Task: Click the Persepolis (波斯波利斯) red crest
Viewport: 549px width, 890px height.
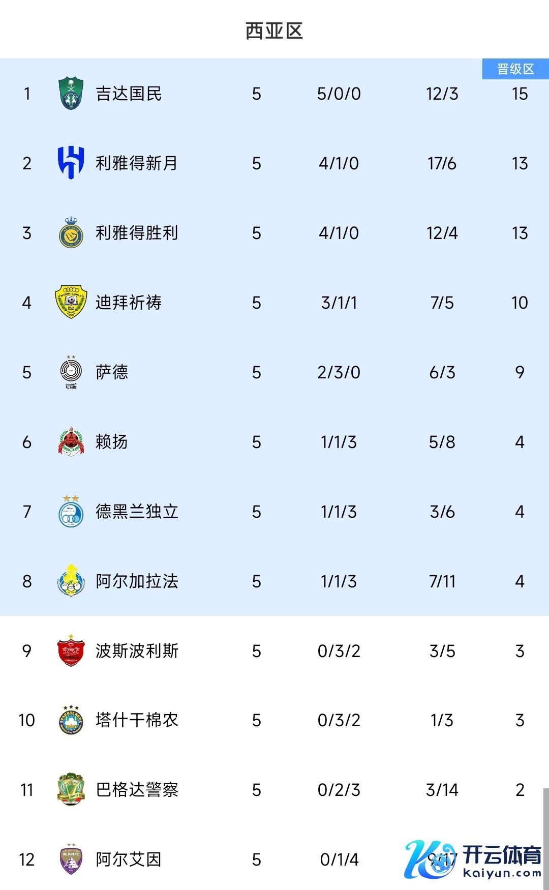Action: tap(71, 650)
